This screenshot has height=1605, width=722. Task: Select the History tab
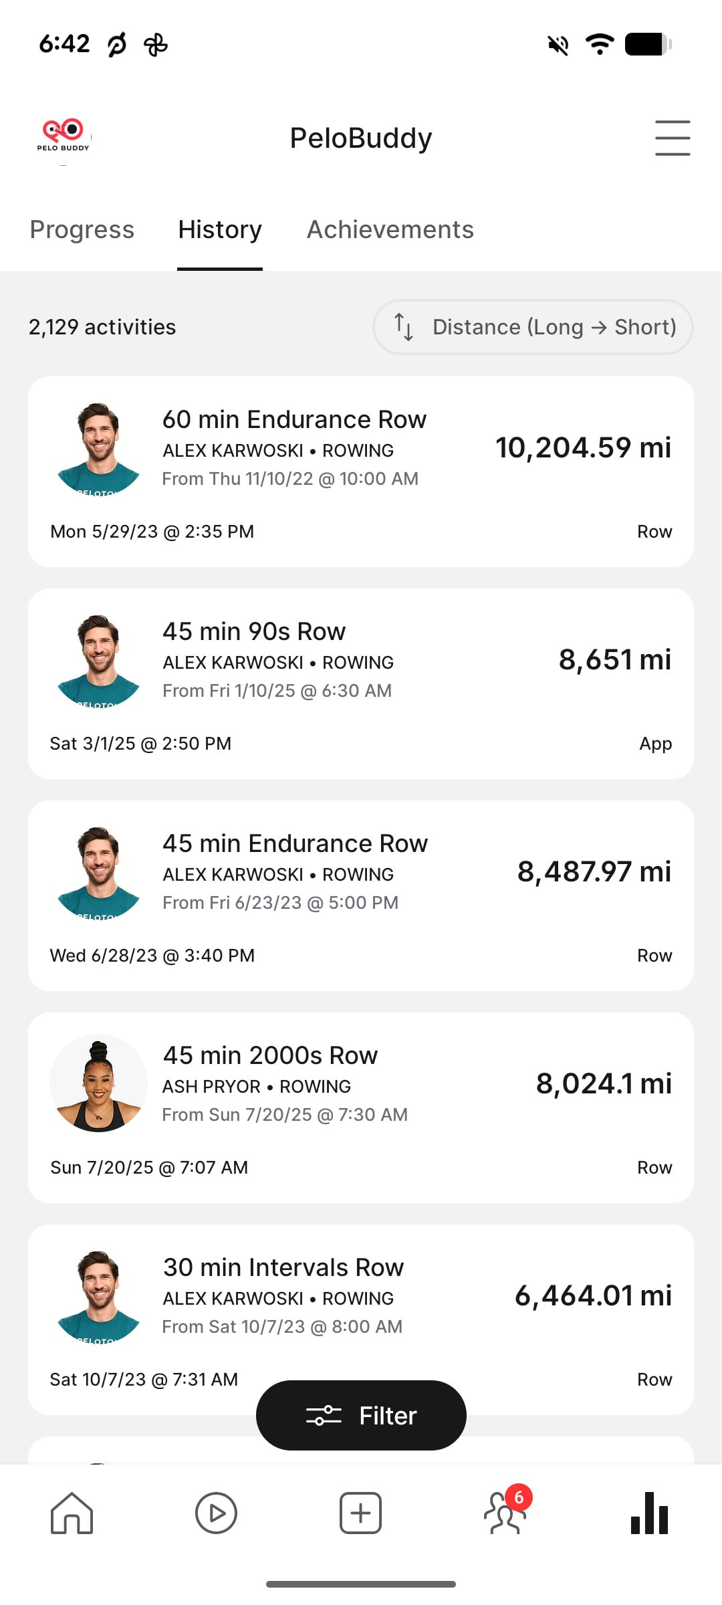(220, 229)
